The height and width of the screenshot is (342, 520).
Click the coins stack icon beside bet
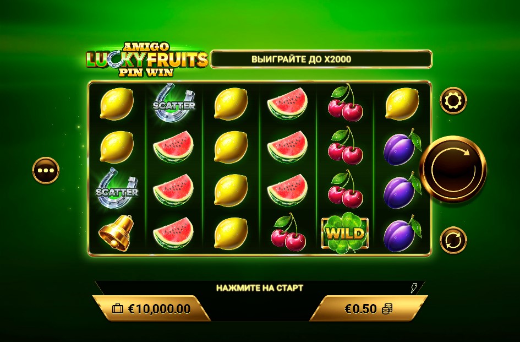[387, 309]
